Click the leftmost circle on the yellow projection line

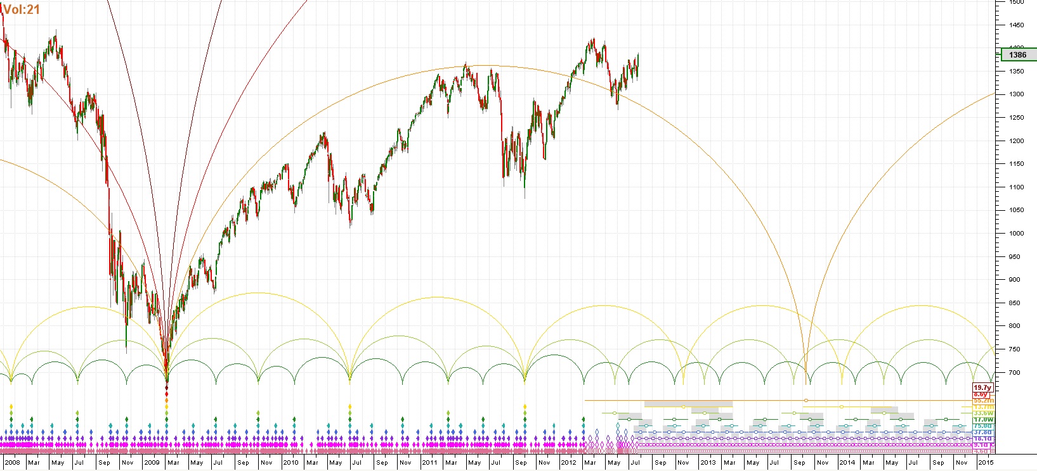[683, 406]
